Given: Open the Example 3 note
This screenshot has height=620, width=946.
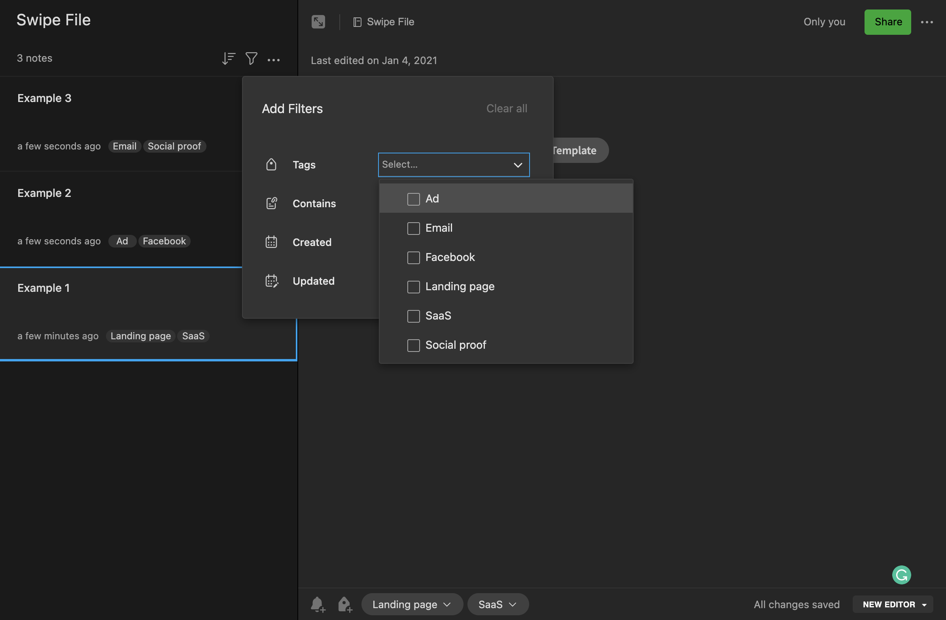Looking at the screenshot, I should pos(121,124).
